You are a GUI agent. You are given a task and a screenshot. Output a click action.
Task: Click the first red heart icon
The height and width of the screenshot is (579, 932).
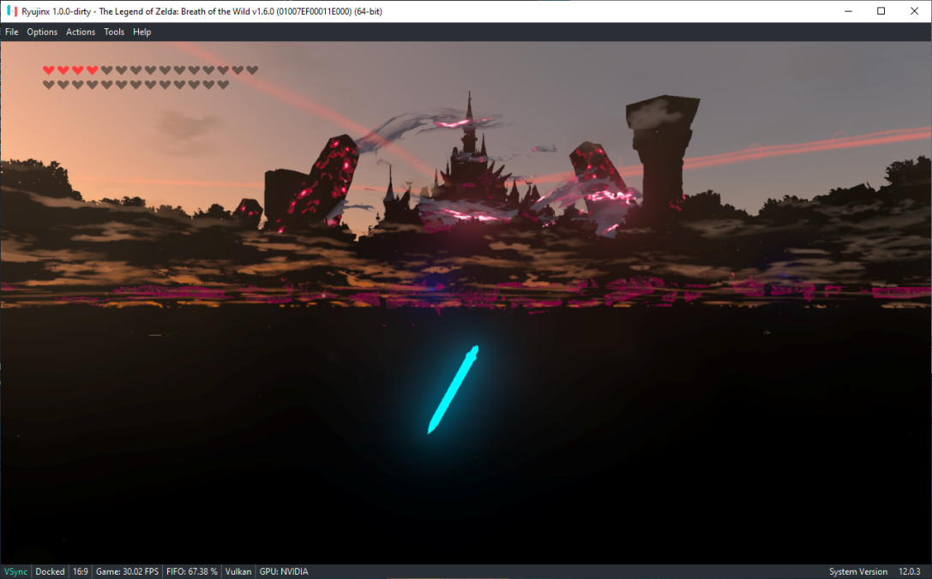coord(49,70)
